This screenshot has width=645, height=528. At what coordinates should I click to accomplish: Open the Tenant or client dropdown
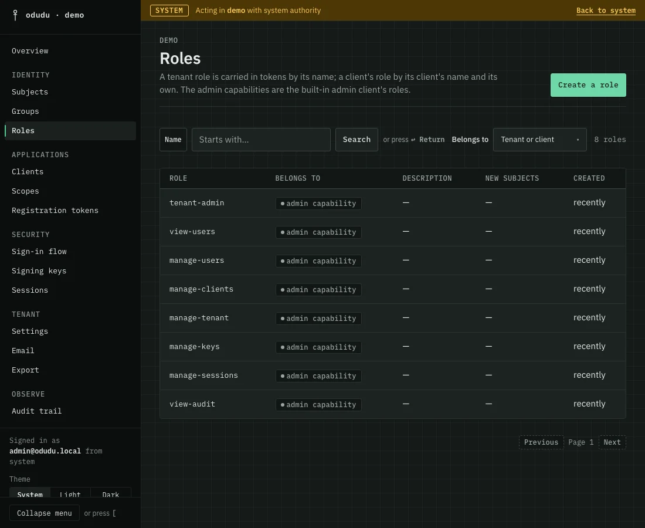[x=539, y=140]
